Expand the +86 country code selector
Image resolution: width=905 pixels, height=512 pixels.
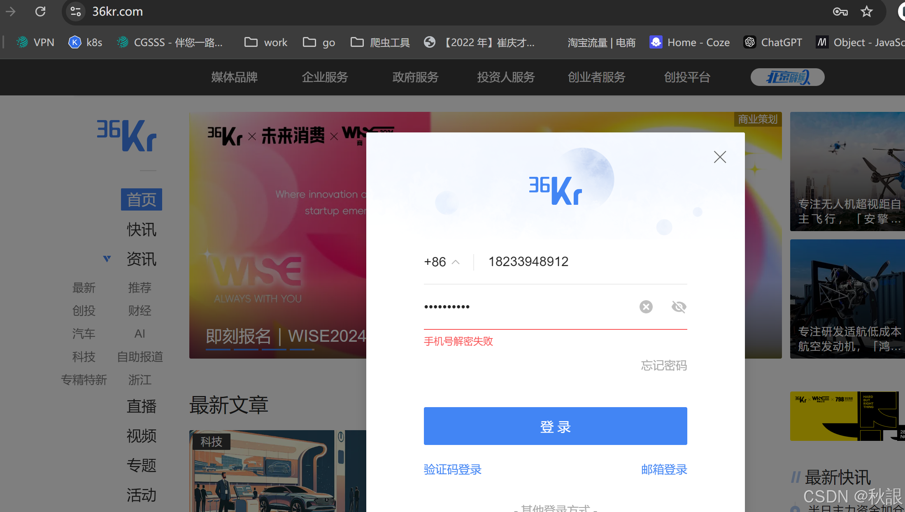click(442, 262)
